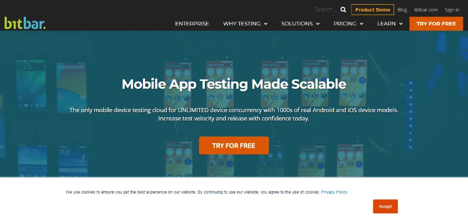Image resolution: width=468 pixels, height=218 pixels.
Task: Focus the Search input field
Action: click(325, 9)
